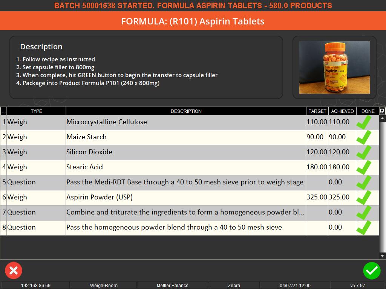Screen dimensions: 386x289
Task: Open the grid column chooser dropdown
Action: coord(382,111)
